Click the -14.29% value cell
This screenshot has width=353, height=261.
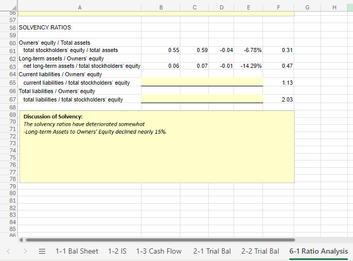248,66
